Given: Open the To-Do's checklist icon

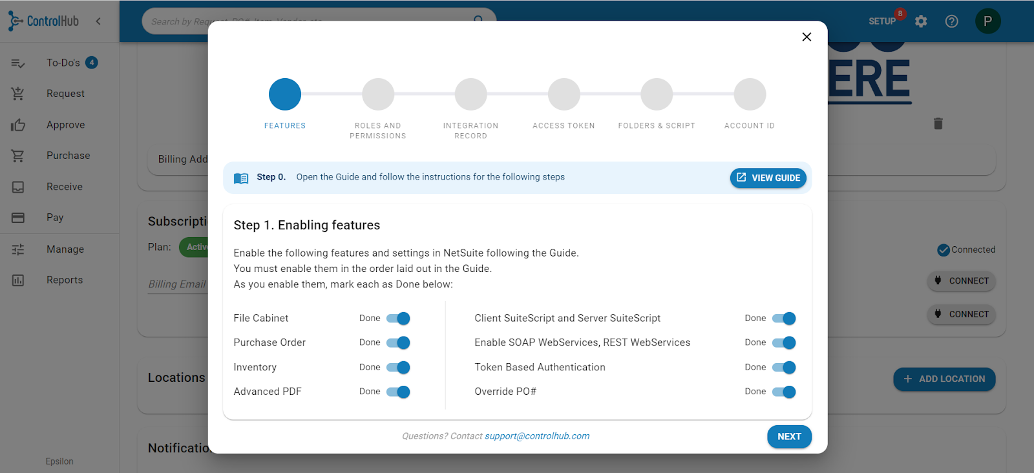Looking at the screenshot, I should (18, 63).
